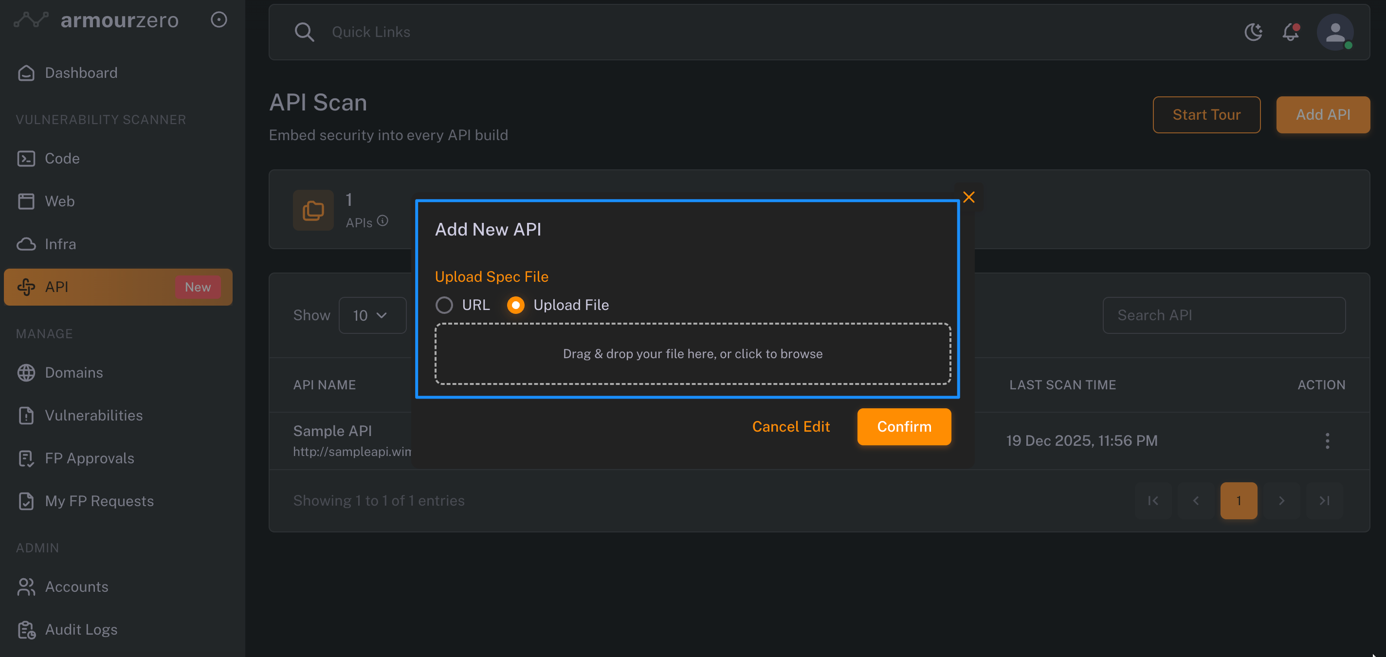Click the search magnifier icon

pos(304,32)
